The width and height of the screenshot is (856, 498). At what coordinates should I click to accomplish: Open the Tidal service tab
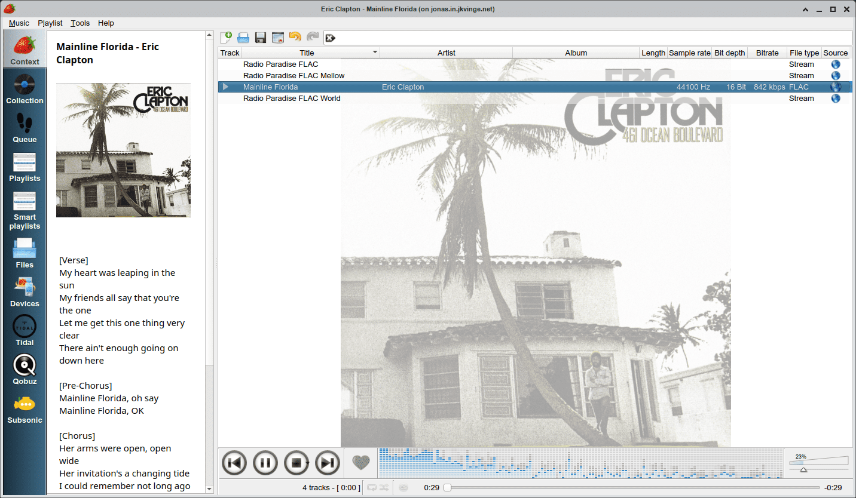[25, 330]
